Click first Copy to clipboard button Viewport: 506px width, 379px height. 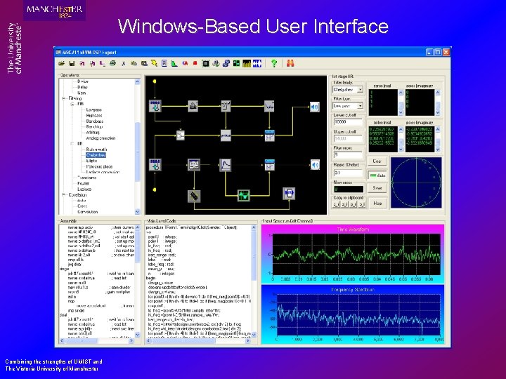pos(336,204)
